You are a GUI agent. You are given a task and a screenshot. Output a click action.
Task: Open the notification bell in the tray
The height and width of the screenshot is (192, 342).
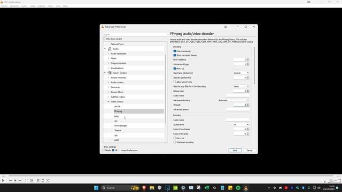pyautogui.click(x=337, y=188)
